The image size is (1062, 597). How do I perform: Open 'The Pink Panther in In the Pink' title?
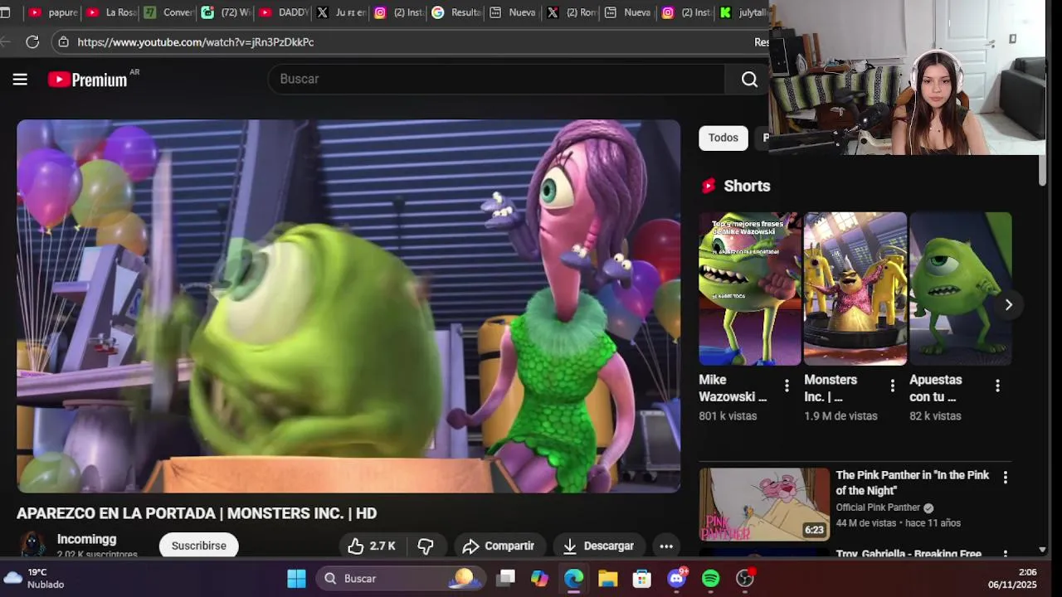pos(913,483)
